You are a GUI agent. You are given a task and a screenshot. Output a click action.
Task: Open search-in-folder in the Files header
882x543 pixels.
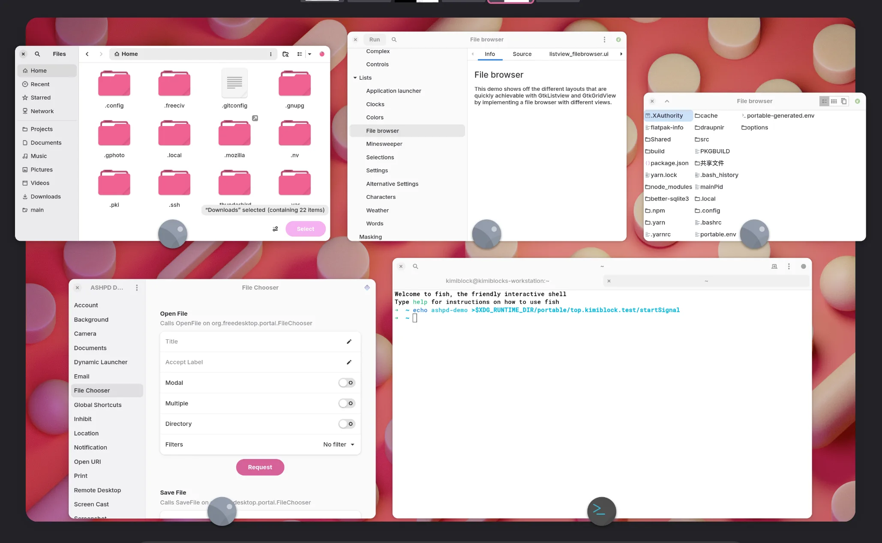click(x=285, y=54)
